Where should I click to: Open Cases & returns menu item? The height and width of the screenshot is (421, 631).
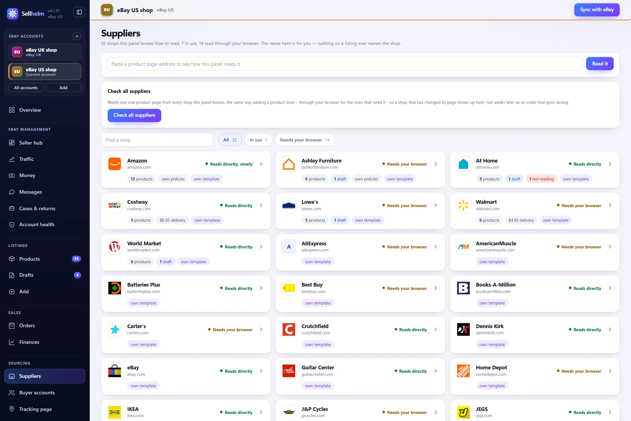[x=45, y=208]
